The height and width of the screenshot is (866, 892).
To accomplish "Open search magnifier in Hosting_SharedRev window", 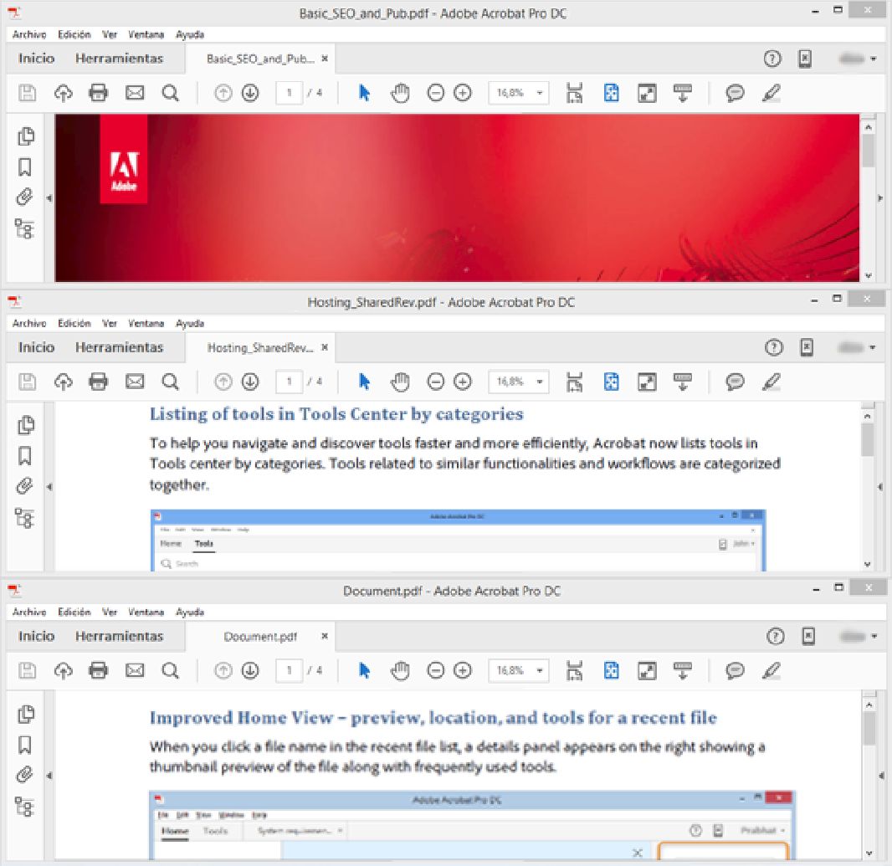I will 170,382.
